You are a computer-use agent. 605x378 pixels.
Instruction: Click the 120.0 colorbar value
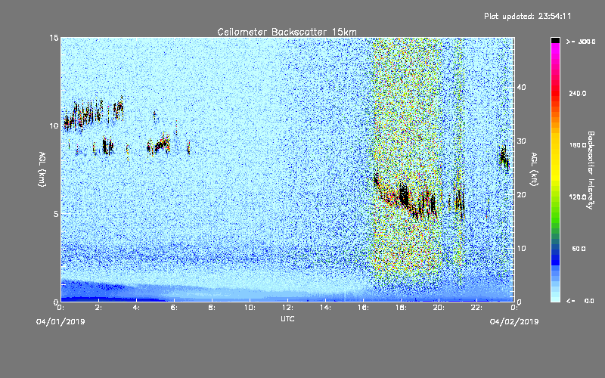click(x=578, y=197)
